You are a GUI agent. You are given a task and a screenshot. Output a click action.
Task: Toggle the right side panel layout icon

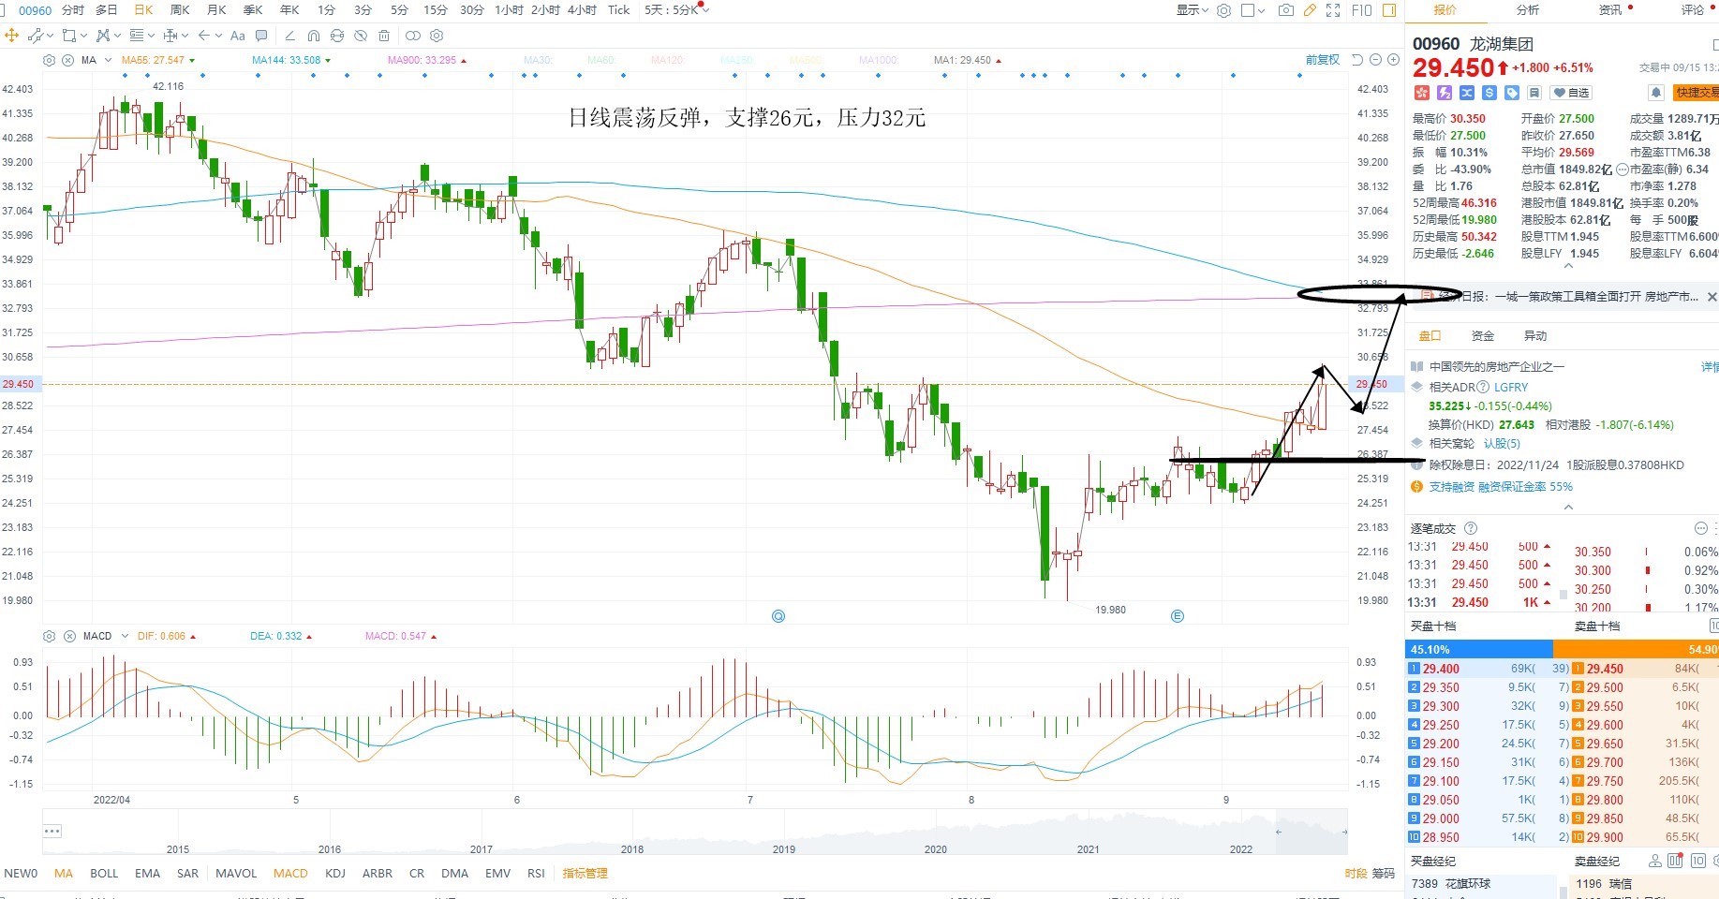tap(1389, 10)
